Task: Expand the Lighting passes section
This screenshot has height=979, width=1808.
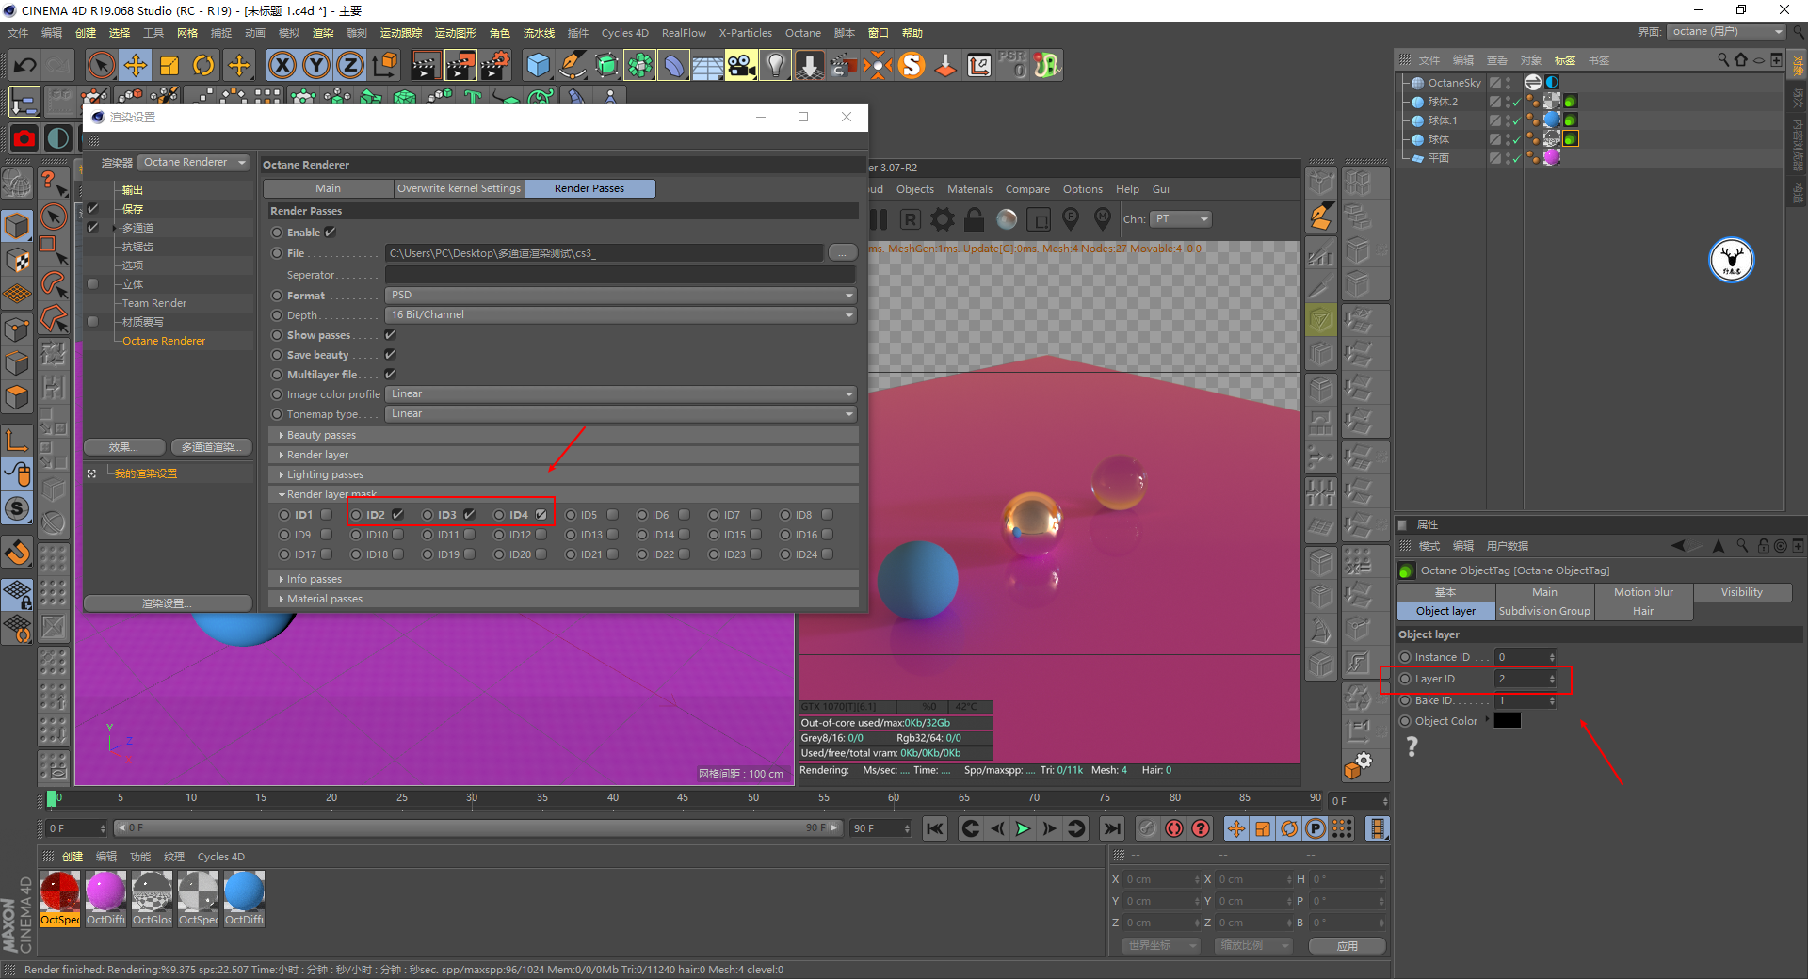Action: coord(563,474)
